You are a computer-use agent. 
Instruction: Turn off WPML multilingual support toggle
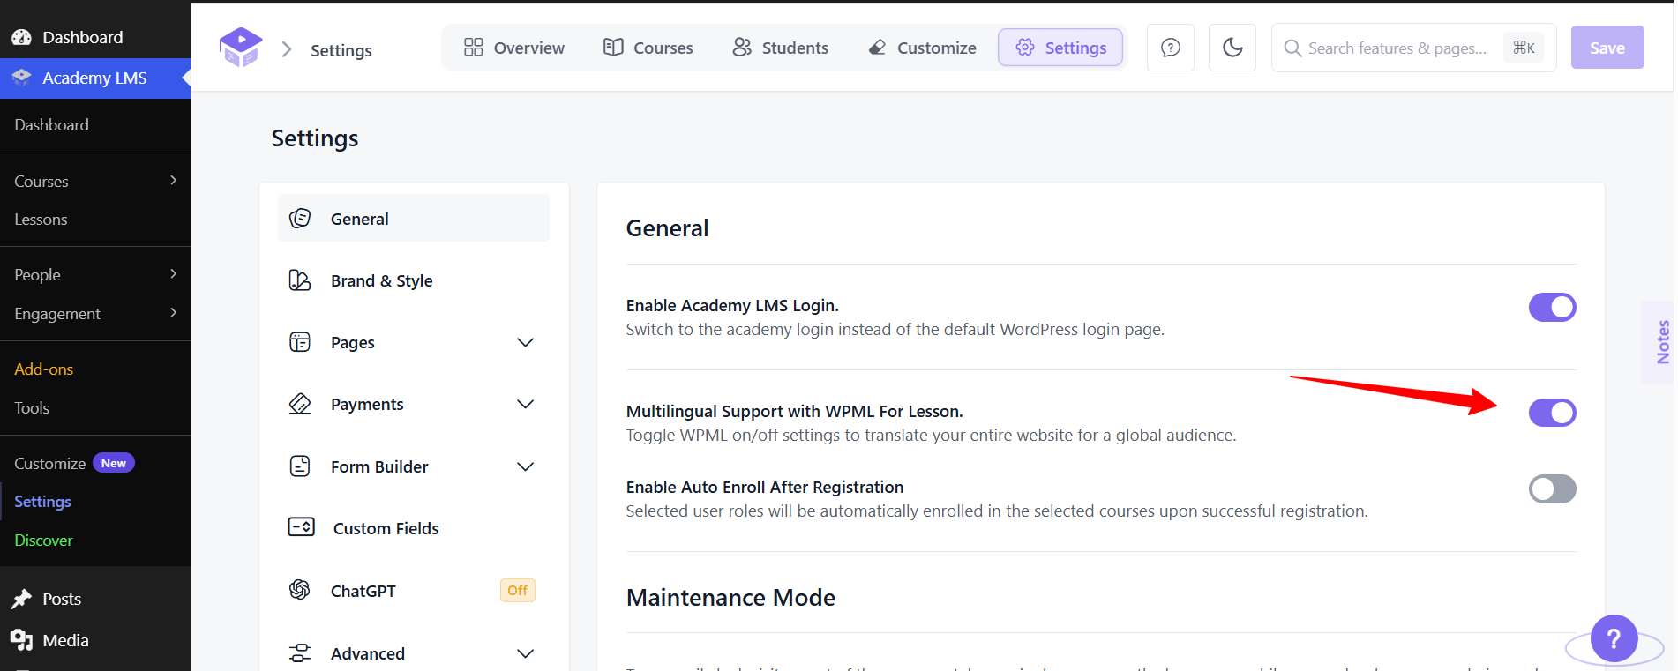coord(1552,413)
